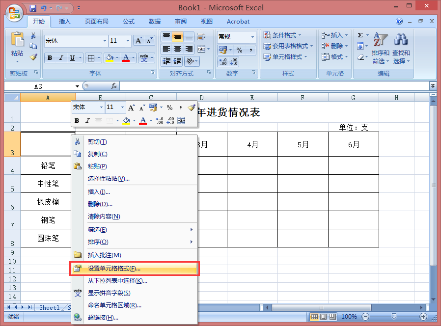Open Find and Select (查找和选择)

click(401, 48)
